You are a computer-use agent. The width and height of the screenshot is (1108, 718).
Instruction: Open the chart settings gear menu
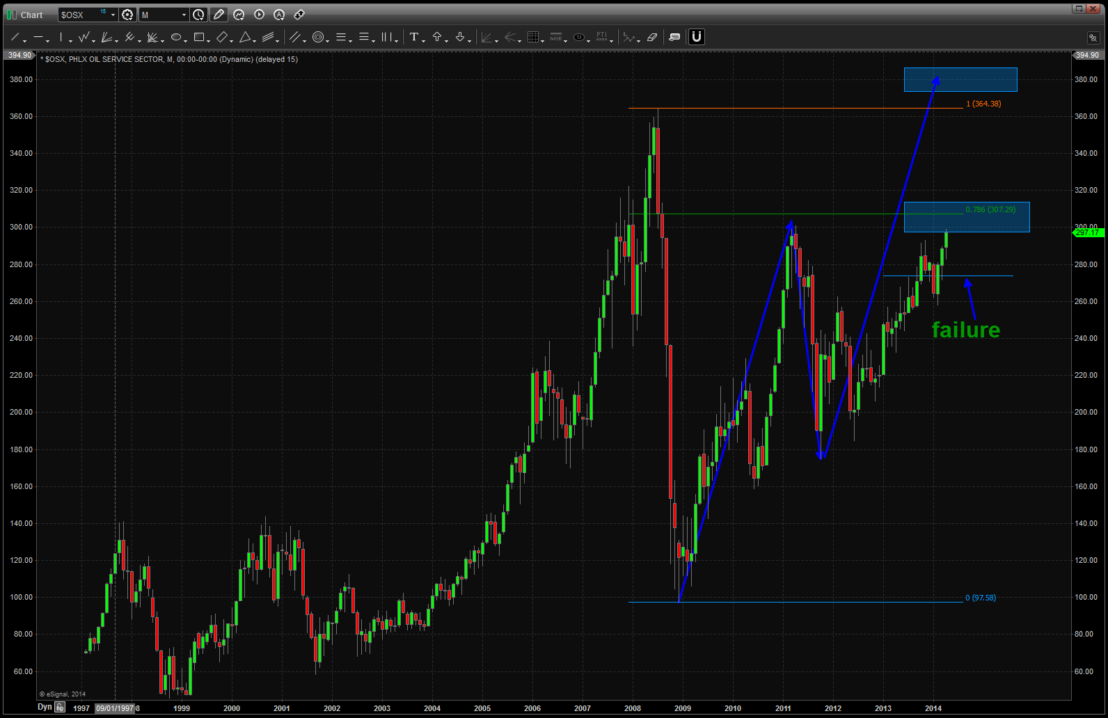click(x=127, y=15)
